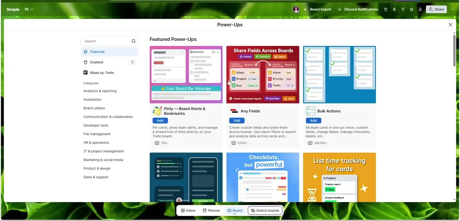Open the File management category
This screenshot has width=460, height=221.
pyautogui.click(x=97, y=134)
